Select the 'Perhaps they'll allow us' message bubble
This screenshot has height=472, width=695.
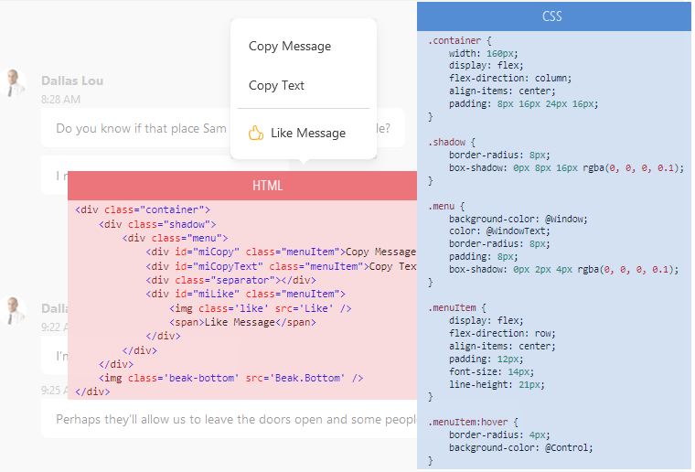pyautogui.click(x=229, y=419)
